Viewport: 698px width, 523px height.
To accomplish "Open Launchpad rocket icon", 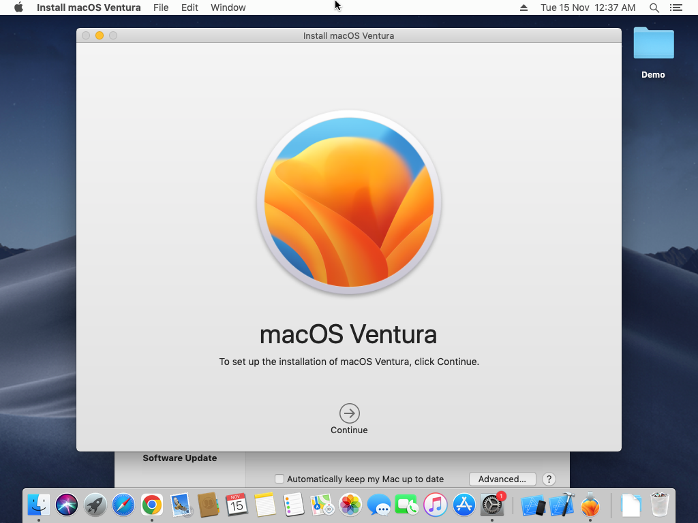I will [x=95, y=505].
